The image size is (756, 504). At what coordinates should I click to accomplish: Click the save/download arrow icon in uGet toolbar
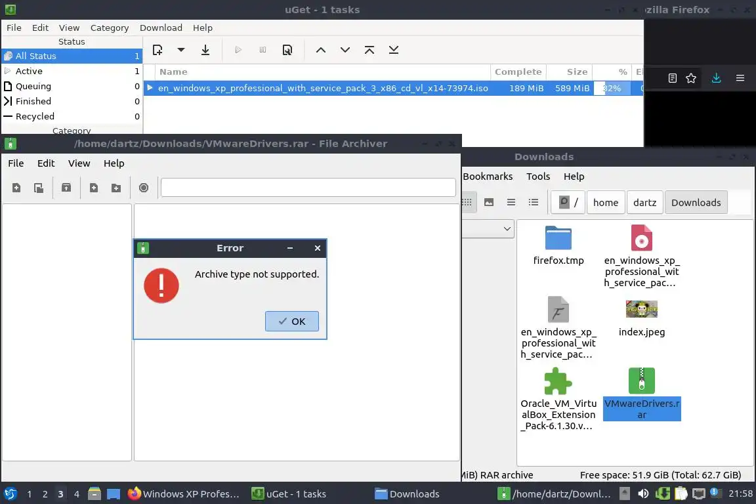(x=205, y=50)
